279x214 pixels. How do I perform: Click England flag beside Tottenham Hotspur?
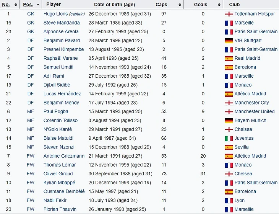[229, 14]
